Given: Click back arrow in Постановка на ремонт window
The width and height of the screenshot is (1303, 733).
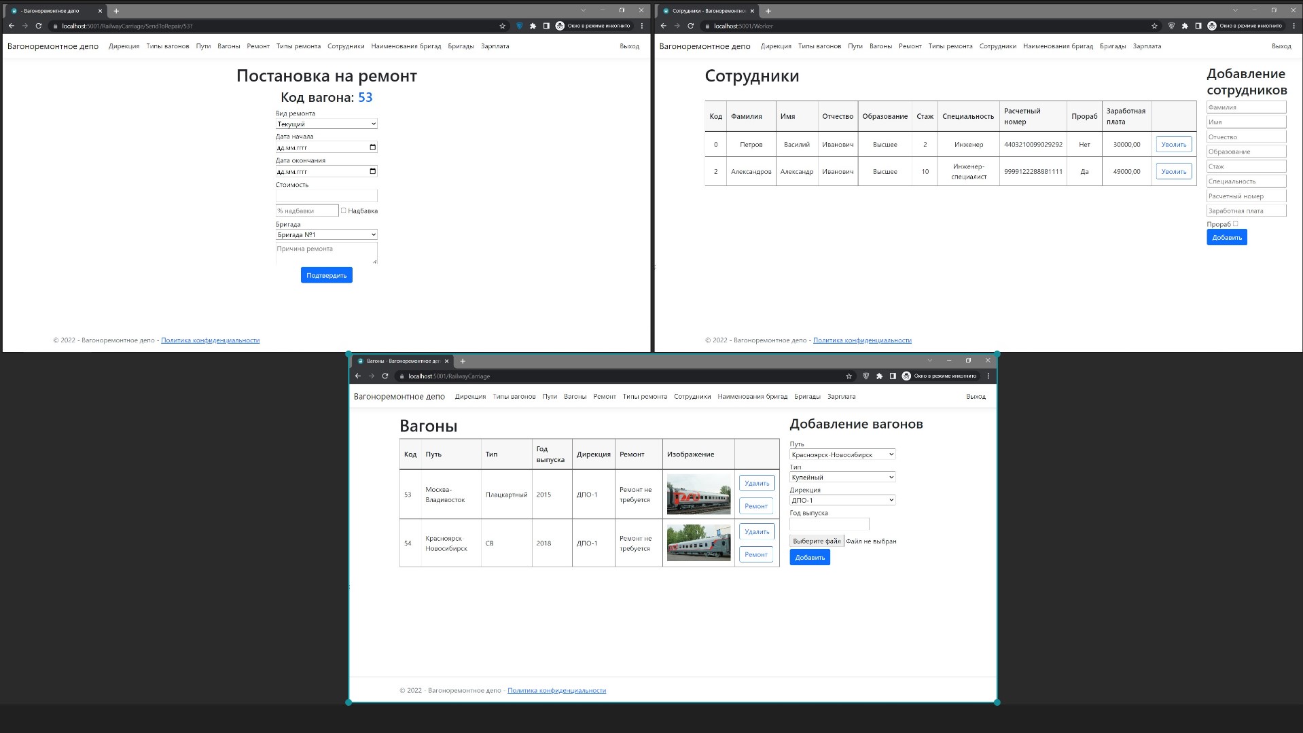Looking at the screenshot, I should pos(12,26).
